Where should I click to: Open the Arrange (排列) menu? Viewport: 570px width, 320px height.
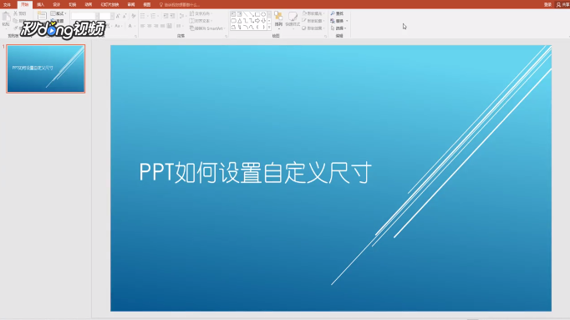pyautogui.click(x=278, y=19)
